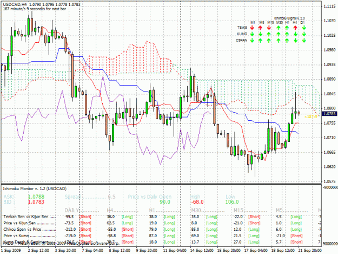338x254 pixels.
Task: Click the KUMO signal arrow under D1
Action: click(304, 34)
